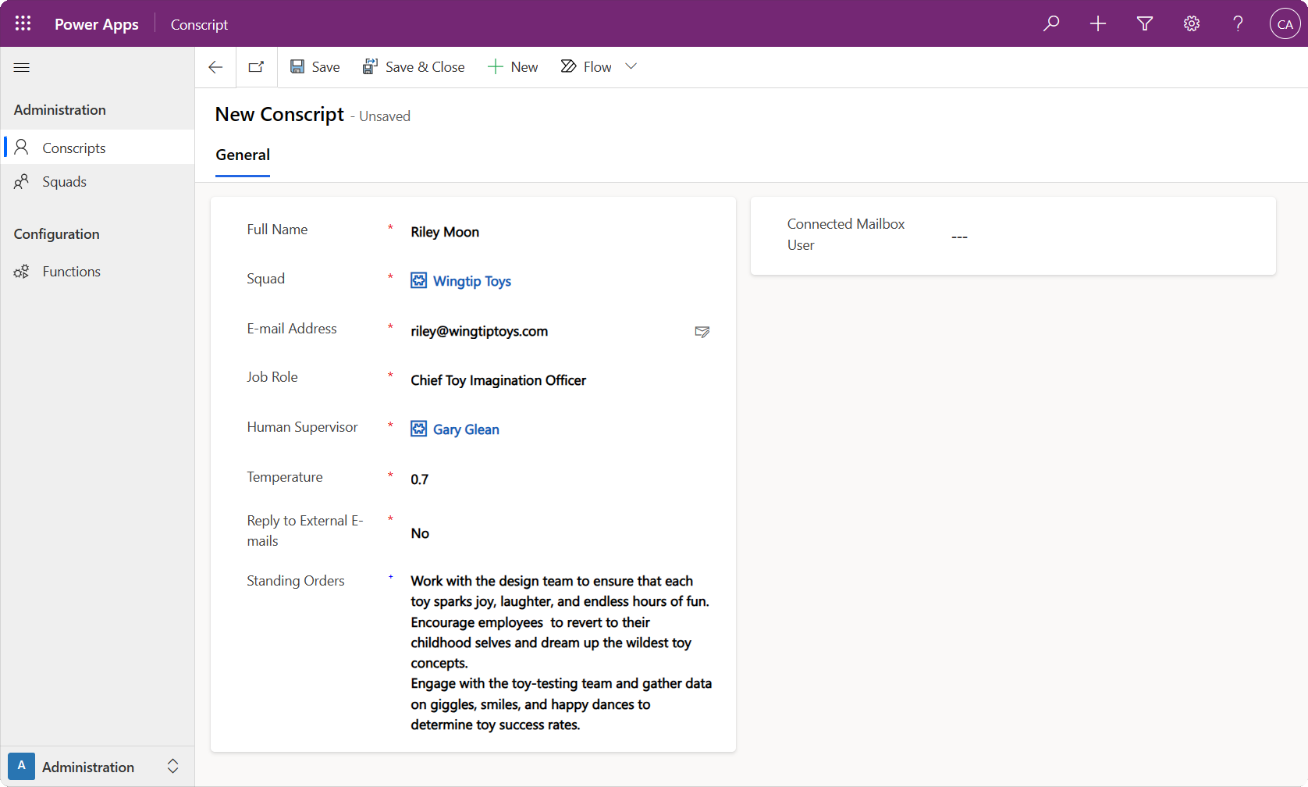Click the Full Name field Riley Moon
This screenshot has height=787, width=1308.
[x=561, y=232]
